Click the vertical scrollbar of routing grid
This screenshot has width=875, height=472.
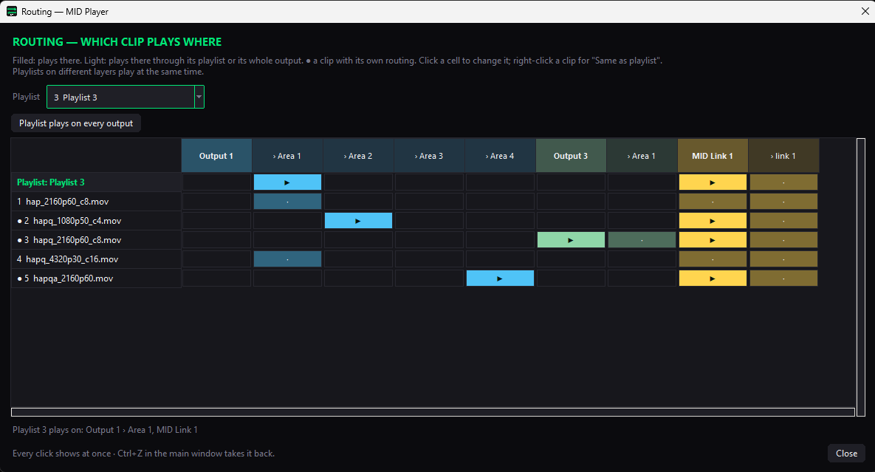pos(861,277)
